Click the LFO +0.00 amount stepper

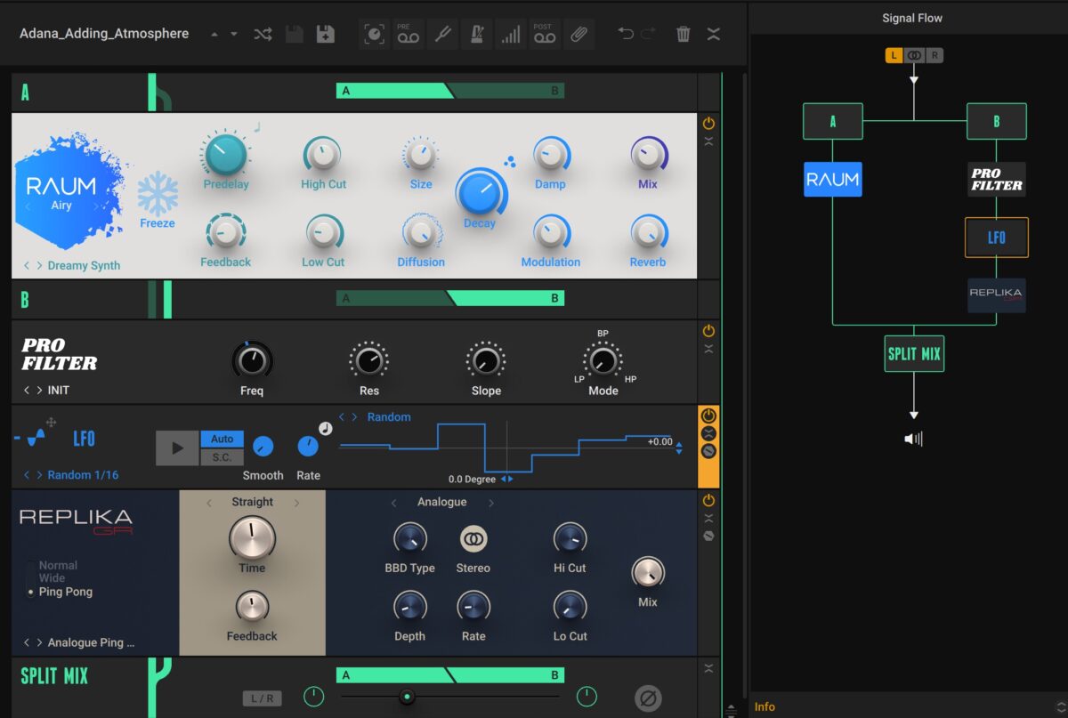click(x=679, y=447)
